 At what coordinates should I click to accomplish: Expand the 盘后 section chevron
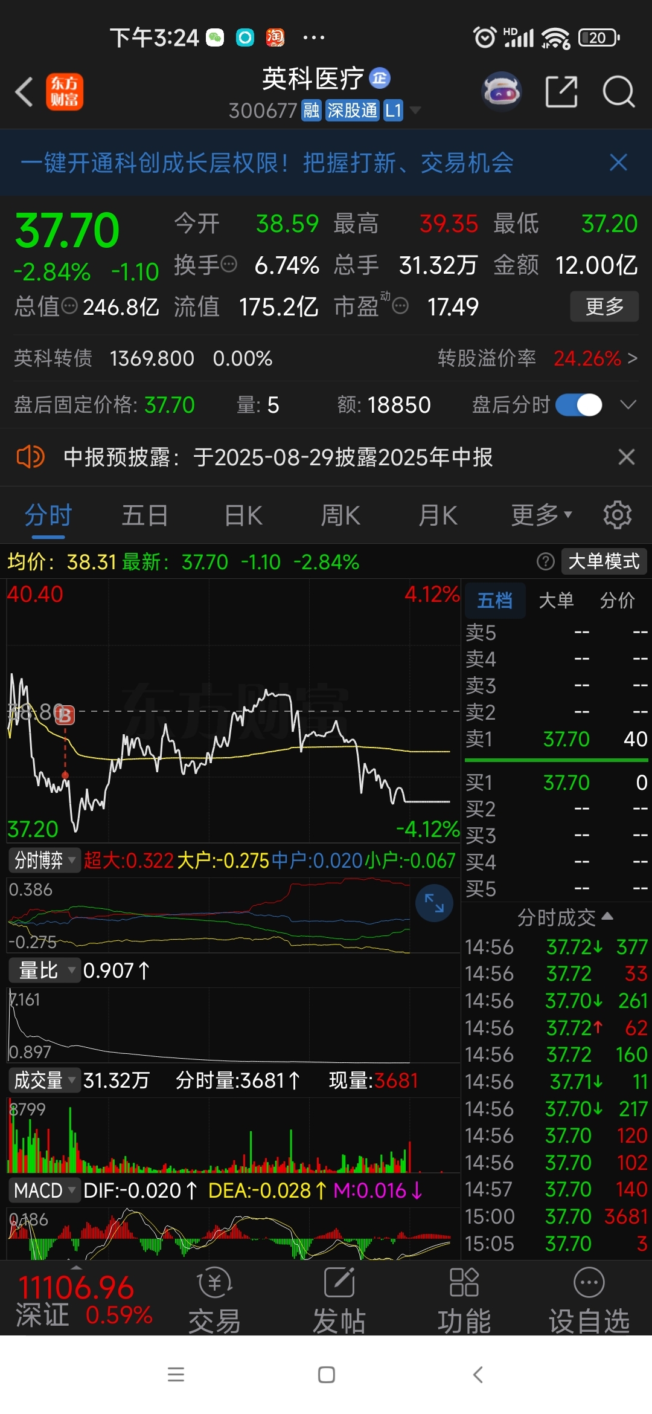tap(628, 404)
